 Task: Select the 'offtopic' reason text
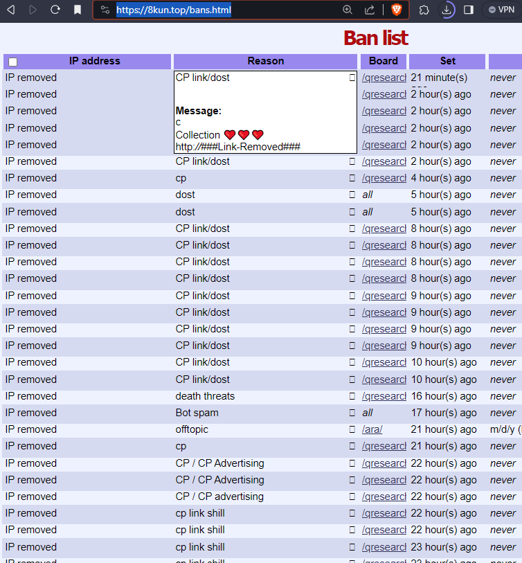192,429
